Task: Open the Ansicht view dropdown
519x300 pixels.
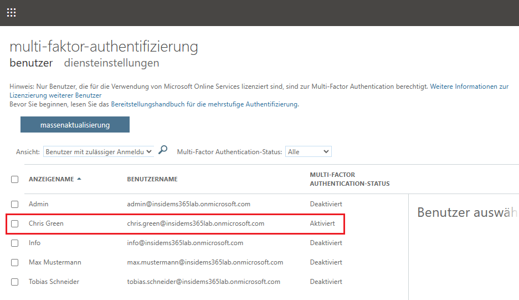Action: point(99,151)
